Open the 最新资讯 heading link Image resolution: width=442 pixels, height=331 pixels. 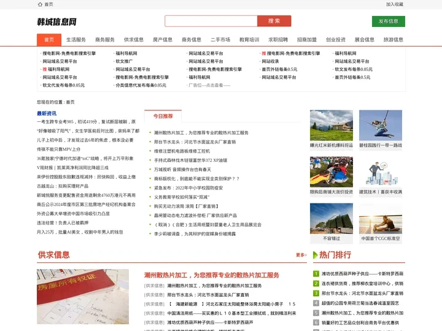(x=47, y=113)
